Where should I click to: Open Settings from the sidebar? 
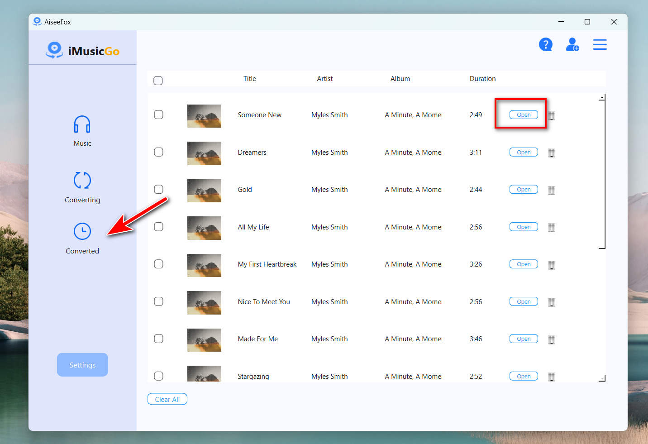82,365
